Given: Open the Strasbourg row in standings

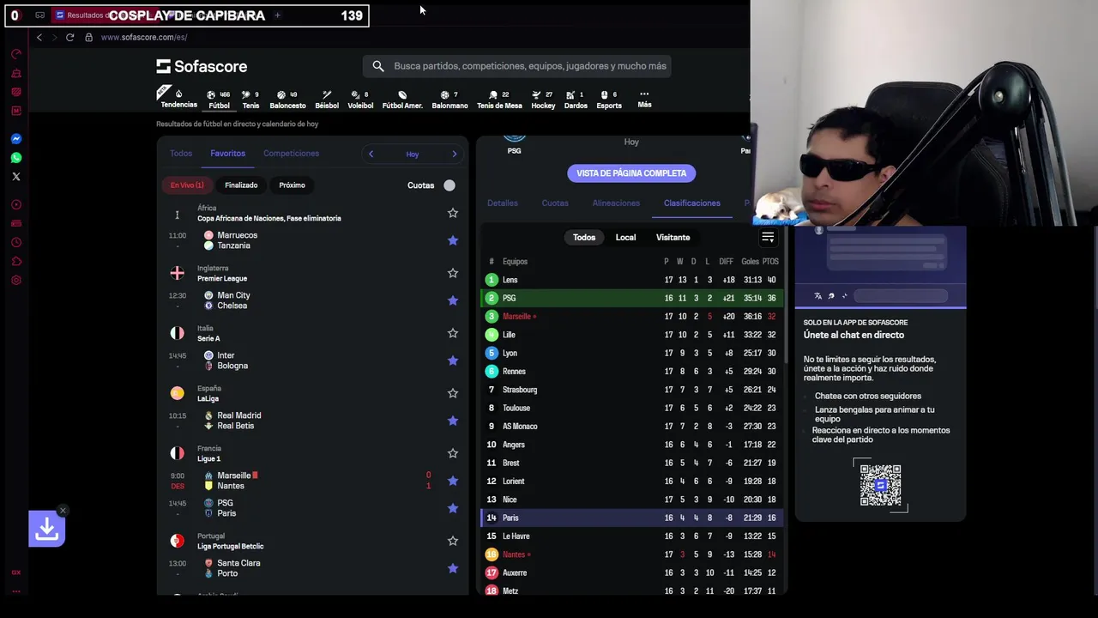Looking at the screenshot, I should [x=632, y=390].
